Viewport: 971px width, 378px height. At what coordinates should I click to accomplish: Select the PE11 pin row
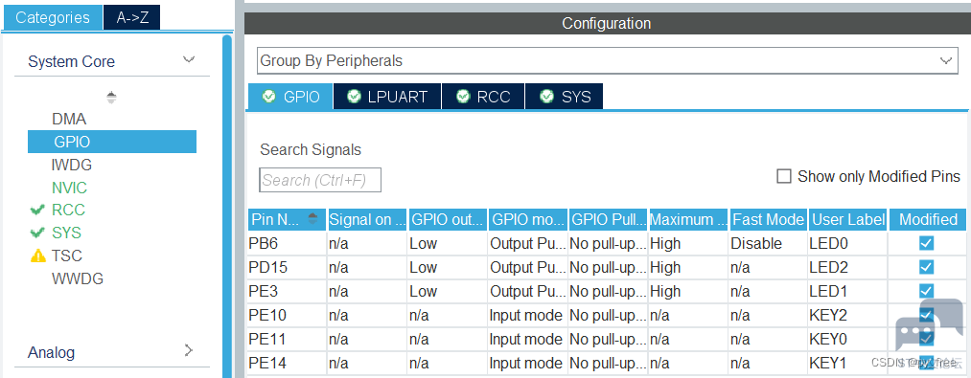point(607,339)
